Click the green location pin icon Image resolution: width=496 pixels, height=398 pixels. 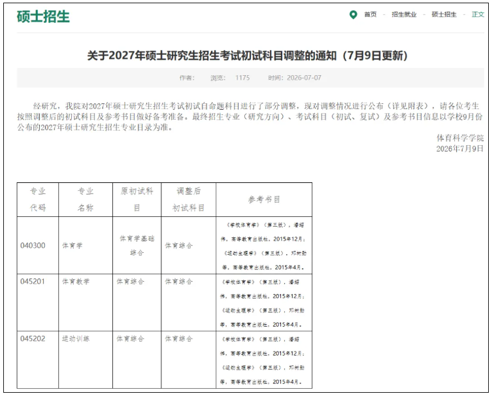click(353, 14)
